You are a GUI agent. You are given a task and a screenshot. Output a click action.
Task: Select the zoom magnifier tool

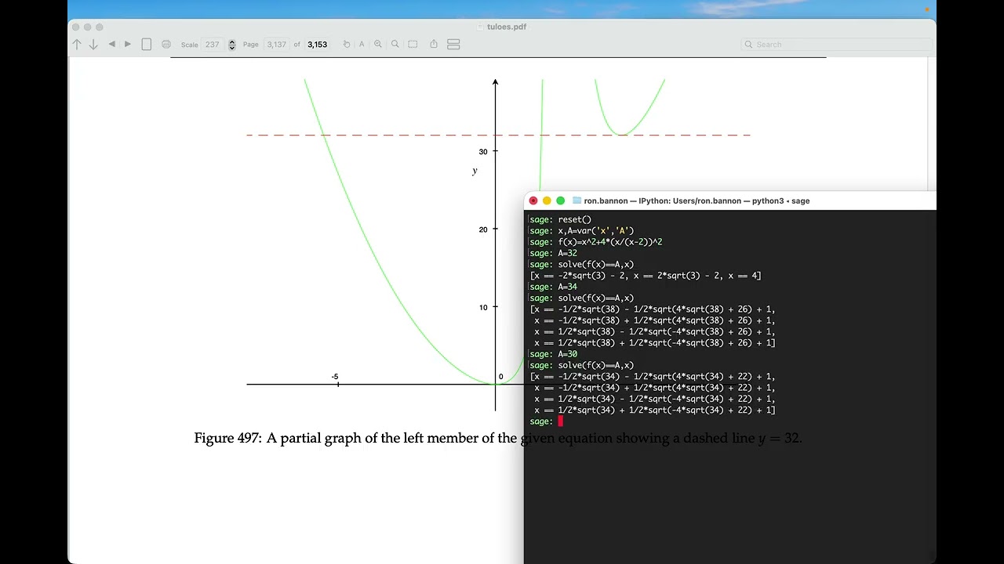(378, 45)
